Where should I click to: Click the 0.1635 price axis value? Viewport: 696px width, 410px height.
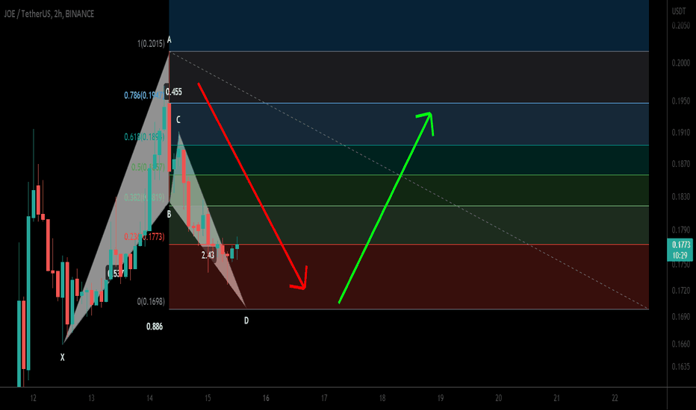(x=681, y=367)
